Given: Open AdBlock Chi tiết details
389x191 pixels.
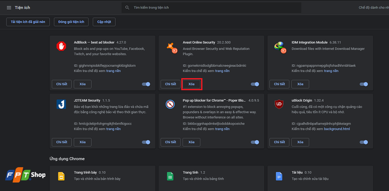Looking at the screenshot, I should 62,84.
